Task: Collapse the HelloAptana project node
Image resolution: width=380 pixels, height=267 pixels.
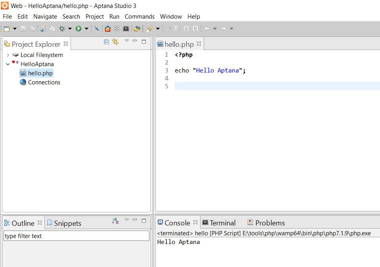Action: pyautogui.click(x=8, y=64)
